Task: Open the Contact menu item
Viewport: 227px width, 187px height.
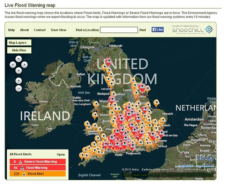Action: point(40,30)
